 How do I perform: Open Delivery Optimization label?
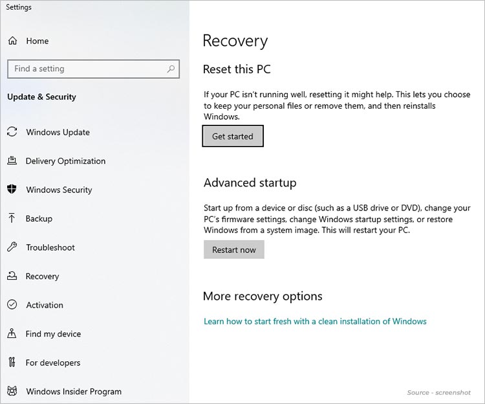tap(65, 161)
